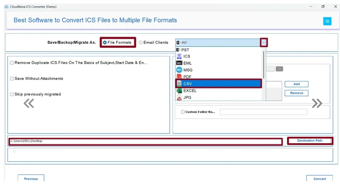Click the destination path text field
Image resolution: width=340 pixels, height=184 pixels.
[x=146, y=142]
